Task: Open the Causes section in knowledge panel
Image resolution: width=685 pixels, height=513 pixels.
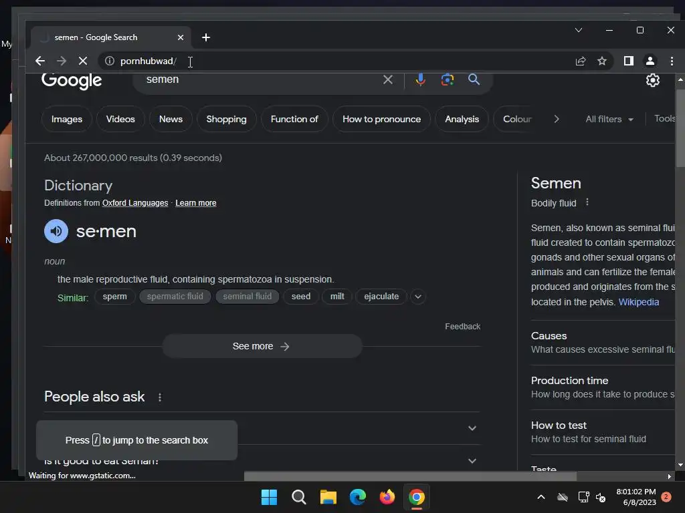Action: 603,343
